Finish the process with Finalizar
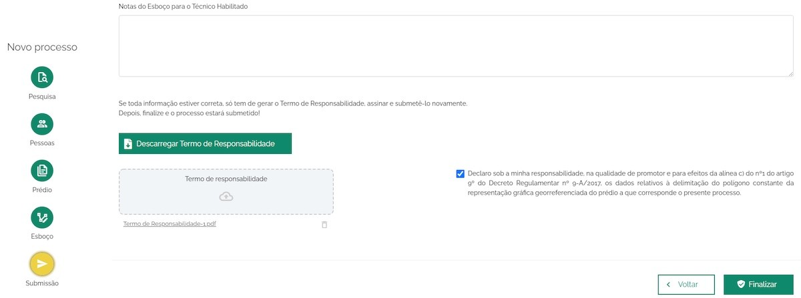 coord(758,284)
